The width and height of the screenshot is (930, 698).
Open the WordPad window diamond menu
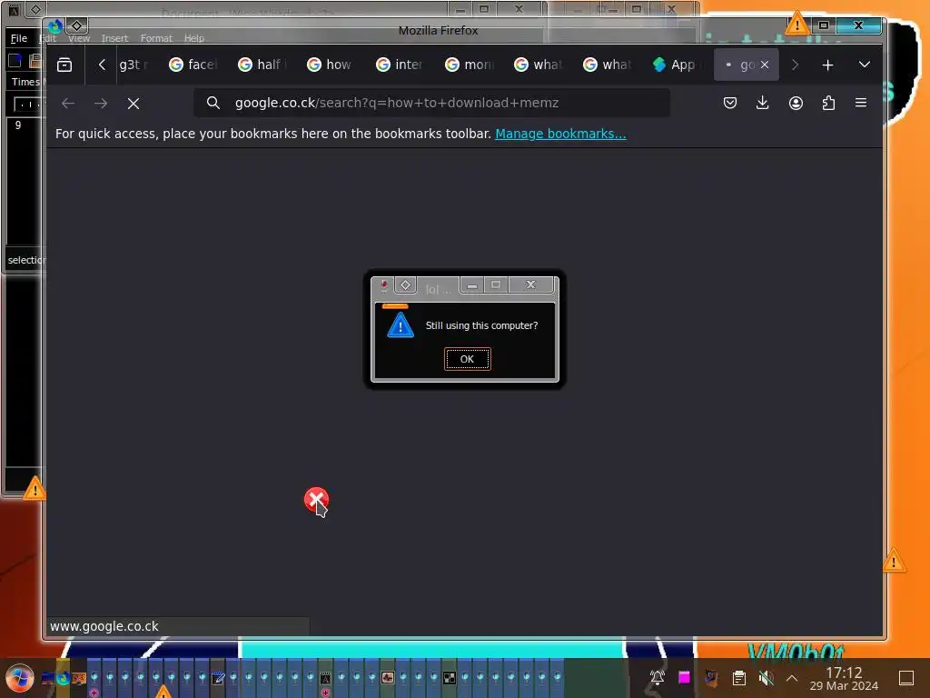click(35, 9)
